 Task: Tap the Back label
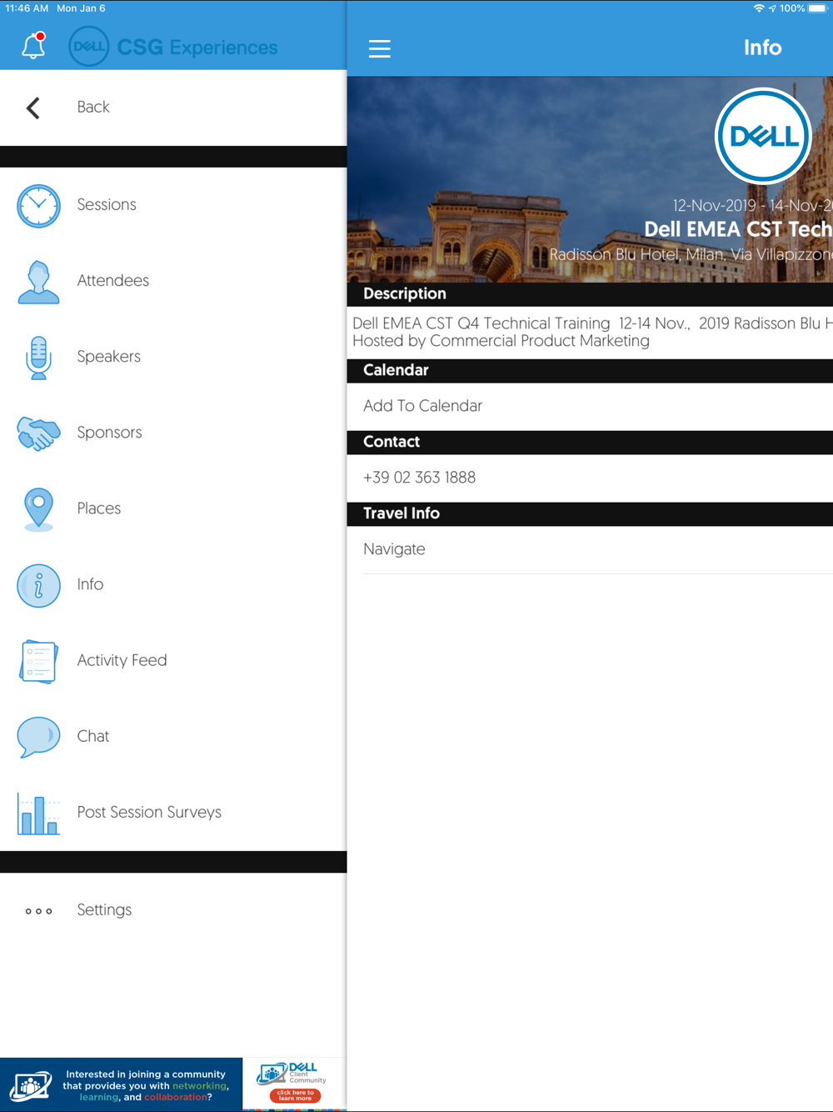[93, 107]
